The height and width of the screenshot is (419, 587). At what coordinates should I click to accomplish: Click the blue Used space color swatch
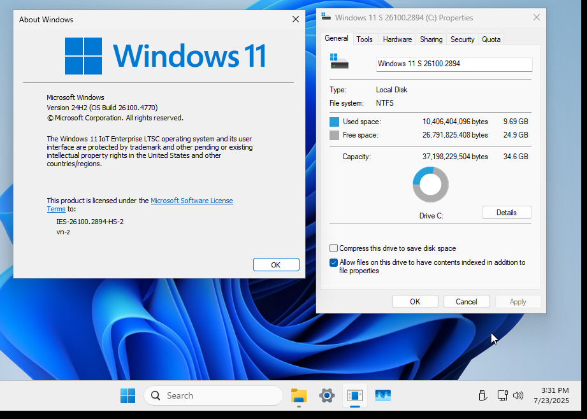(x=334, y=122)
